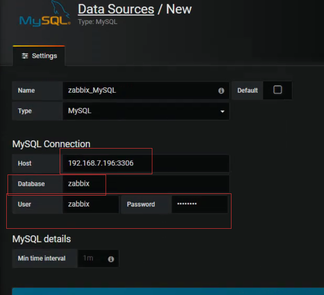Click the 'User' field label
The width and height of the screenshot is (324, 295).
pos(24,204)
